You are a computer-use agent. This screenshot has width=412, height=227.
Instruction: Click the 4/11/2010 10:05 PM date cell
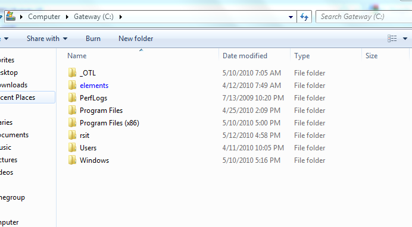(253, 148)
